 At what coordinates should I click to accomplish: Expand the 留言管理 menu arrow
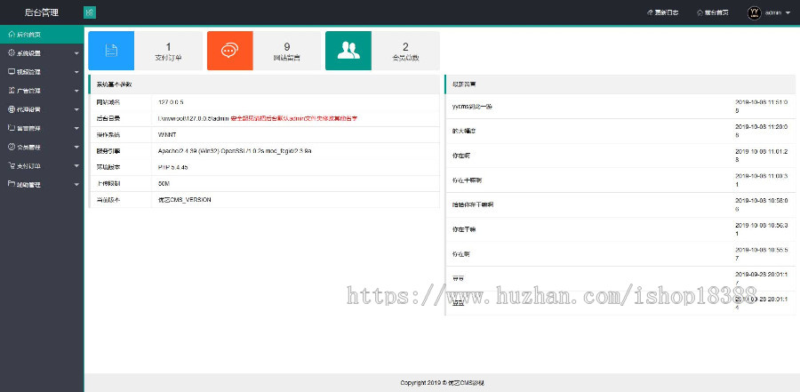coord(76,129)
